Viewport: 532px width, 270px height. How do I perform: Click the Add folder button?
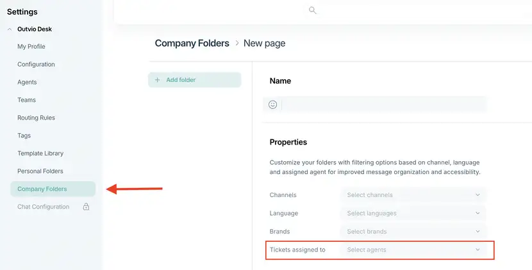[195, 80]
